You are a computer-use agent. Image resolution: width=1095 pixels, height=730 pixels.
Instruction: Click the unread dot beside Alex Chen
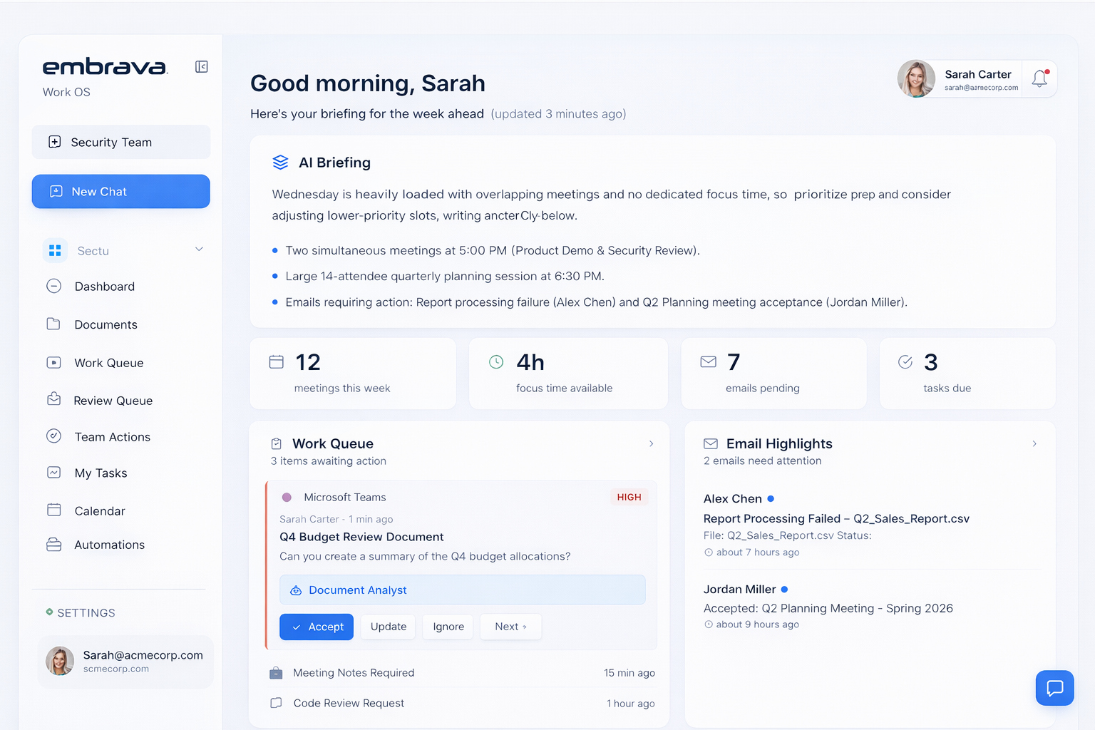771,499
